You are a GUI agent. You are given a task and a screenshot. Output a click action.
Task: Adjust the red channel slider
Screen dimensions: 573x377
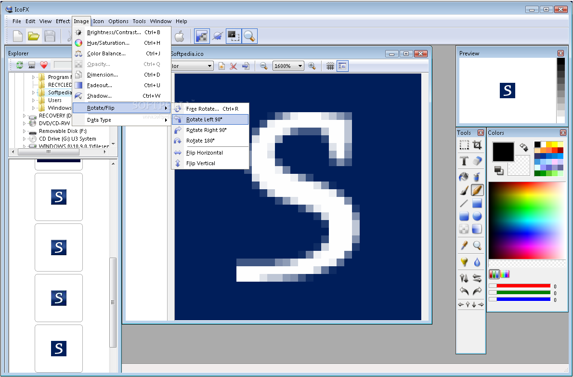click(520, 286)
